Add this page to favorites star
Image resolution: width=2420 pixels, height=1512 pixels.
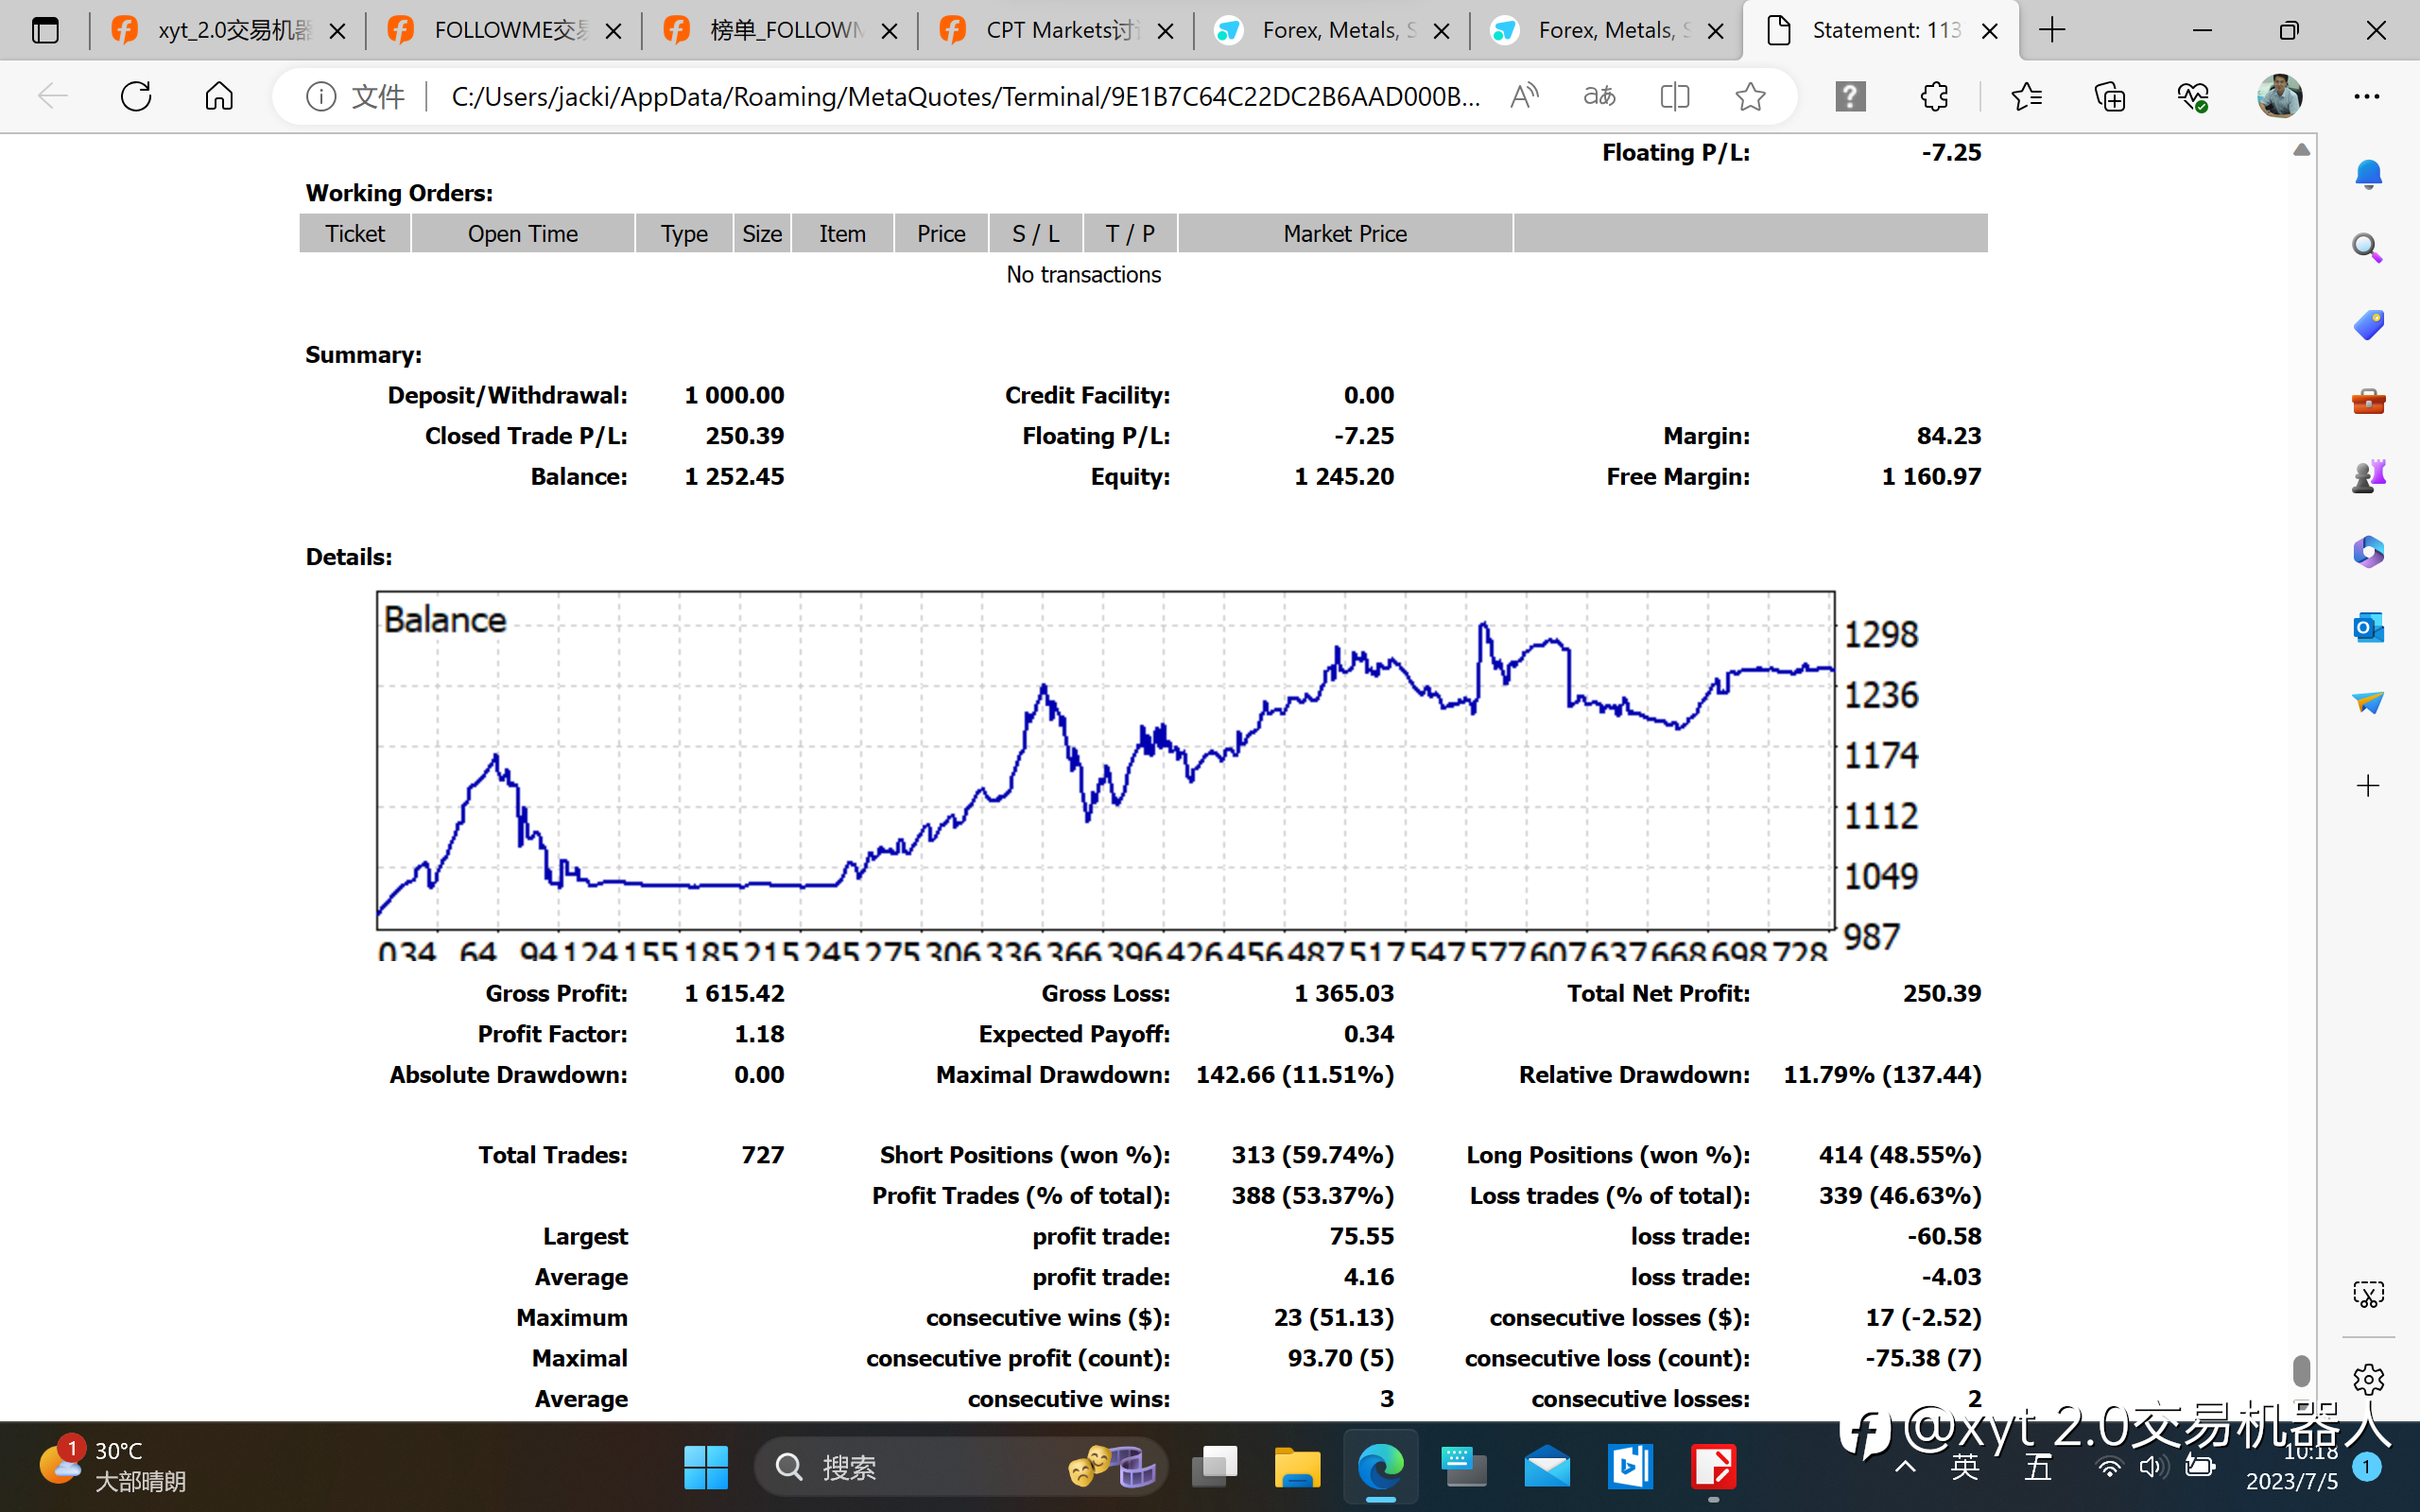pos(1750,96)
